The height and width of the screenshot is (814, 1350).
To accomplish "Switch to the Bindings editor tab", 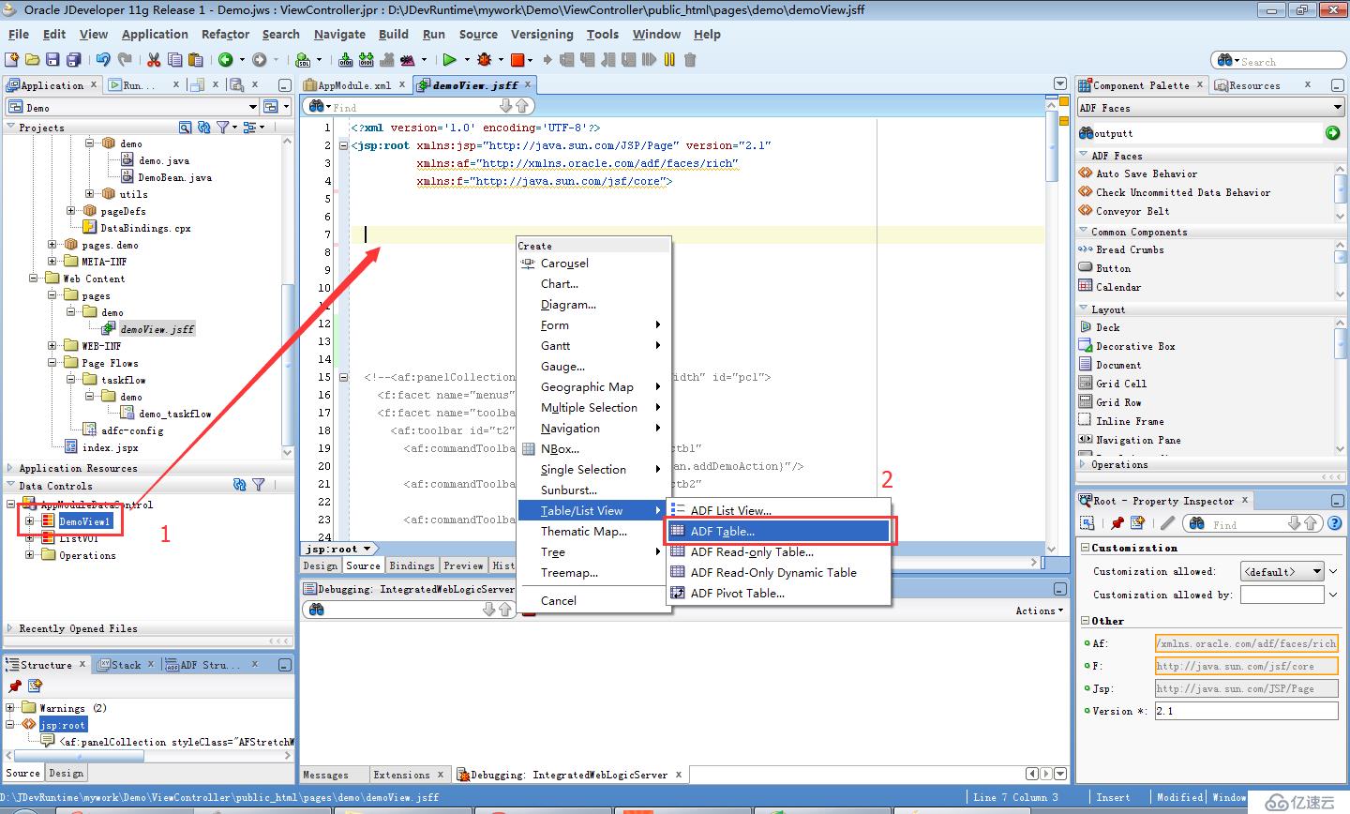I will tap(412, 565).
